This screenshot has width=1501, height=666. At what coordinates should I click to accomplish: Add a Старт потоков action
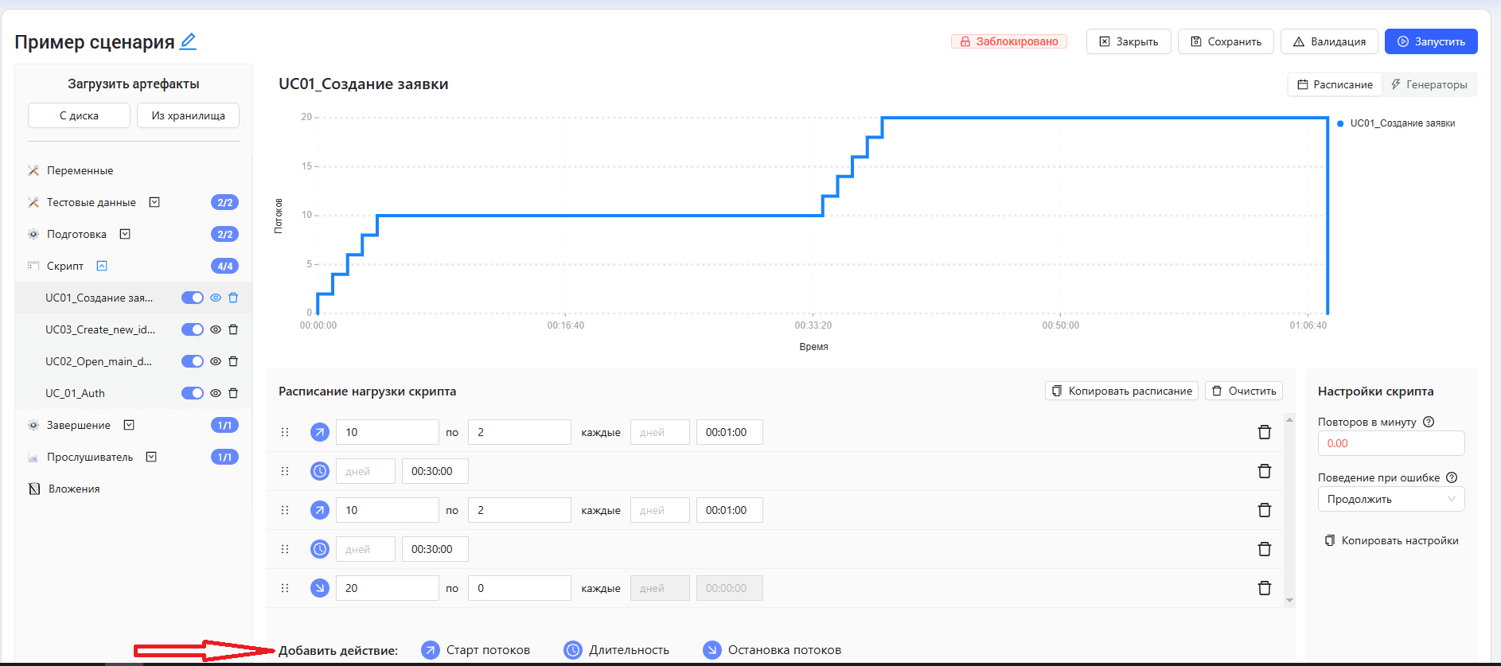click(475, 650)
